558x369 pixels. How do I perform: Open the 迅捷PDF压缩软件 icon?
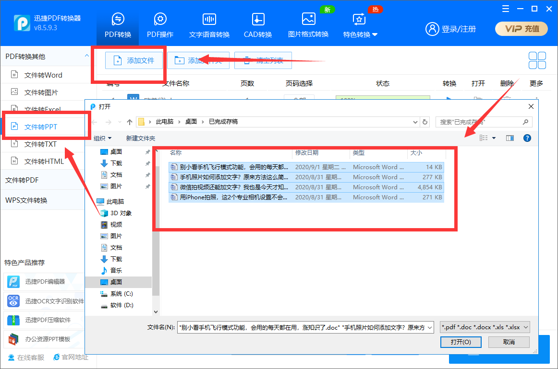click(13, 320)
